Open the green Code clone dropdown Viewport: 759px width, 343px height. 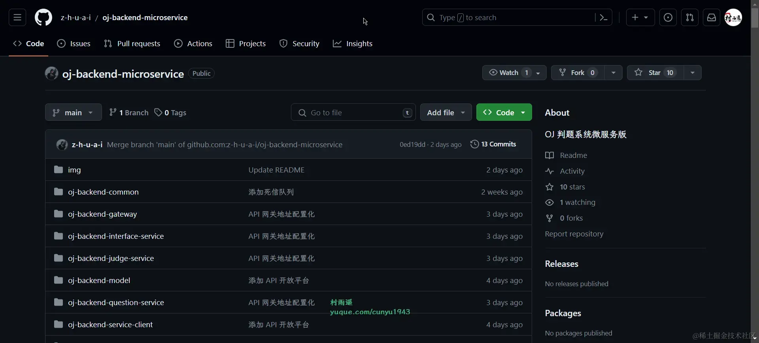pos(504,112)
